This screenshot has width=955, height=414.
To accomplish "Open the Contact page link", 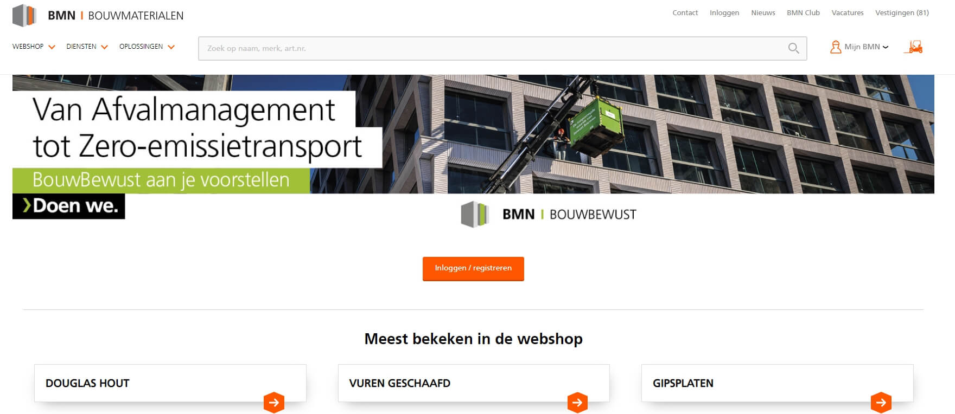I will coord(685,12).
